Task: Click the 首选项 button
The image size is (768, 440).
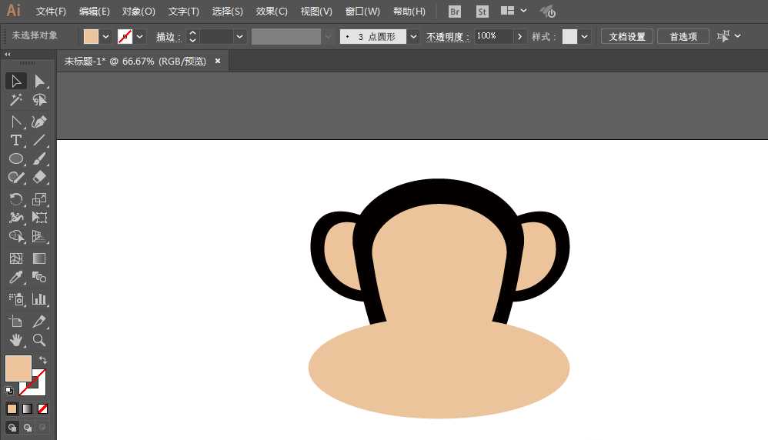Action: 683,37
